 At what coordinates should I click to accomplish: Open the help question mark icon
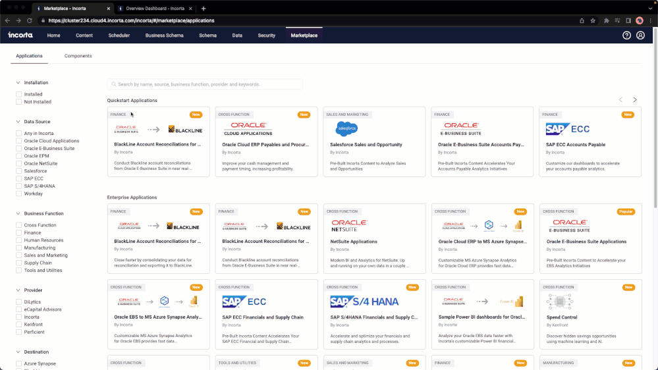click(x=626, y=35)
